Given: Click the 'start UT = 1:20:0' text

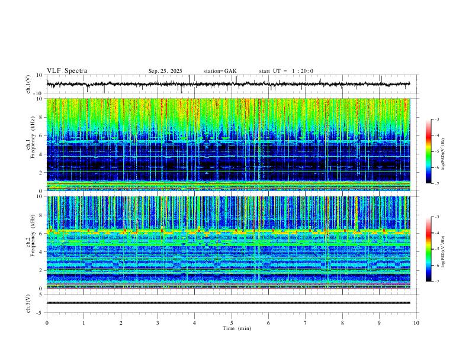Looking at the screenshot, I should [x=286, y=71].
